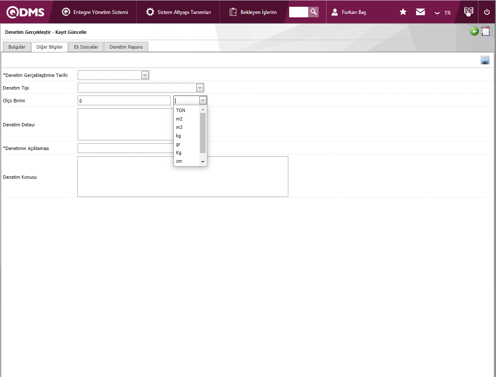Expand the Denetim Tipi dropdown

click(200, 87)
